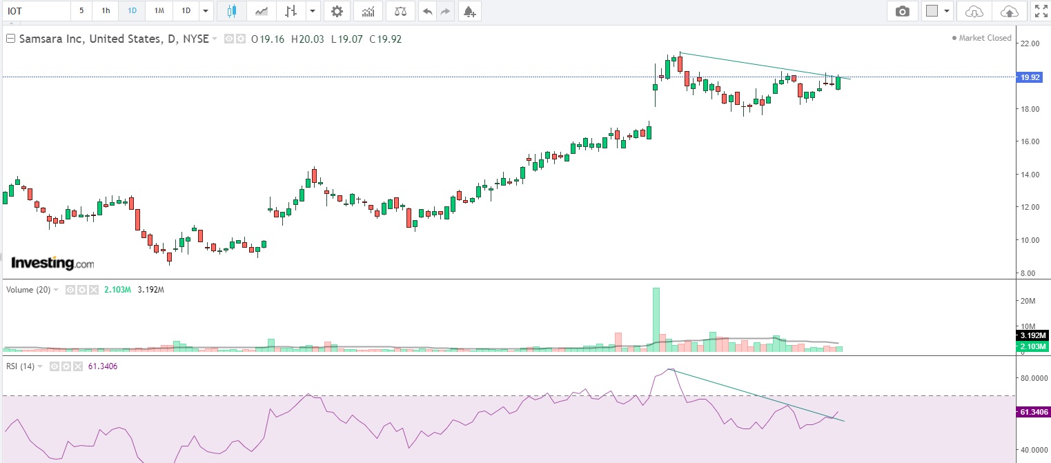Click the Market Closed status text
The image size is (1051, 463).
985,38
